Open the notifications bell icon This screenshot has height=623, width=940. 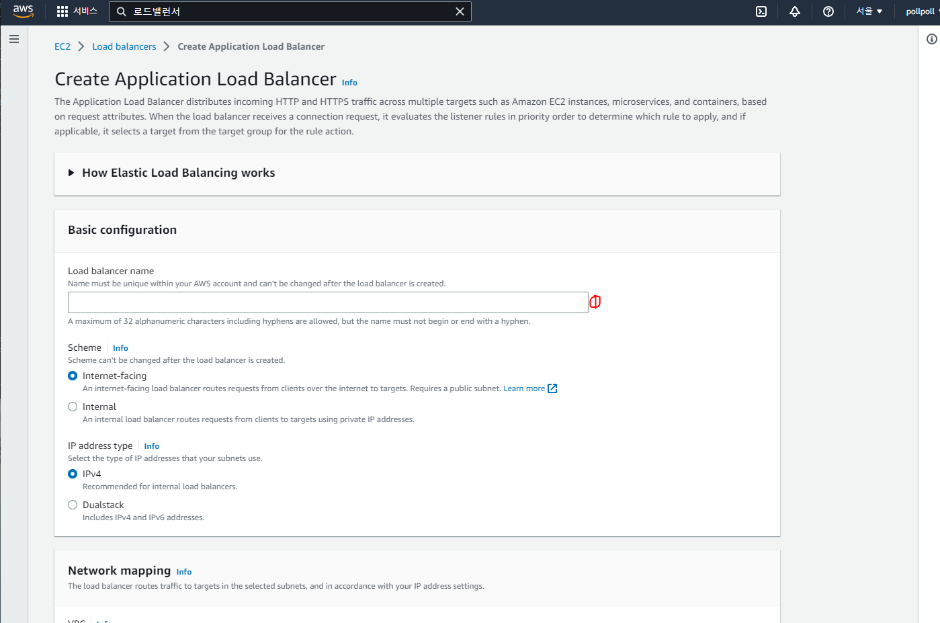795,11
